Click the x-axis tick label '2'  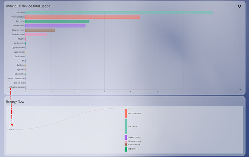tap(78, 91)
